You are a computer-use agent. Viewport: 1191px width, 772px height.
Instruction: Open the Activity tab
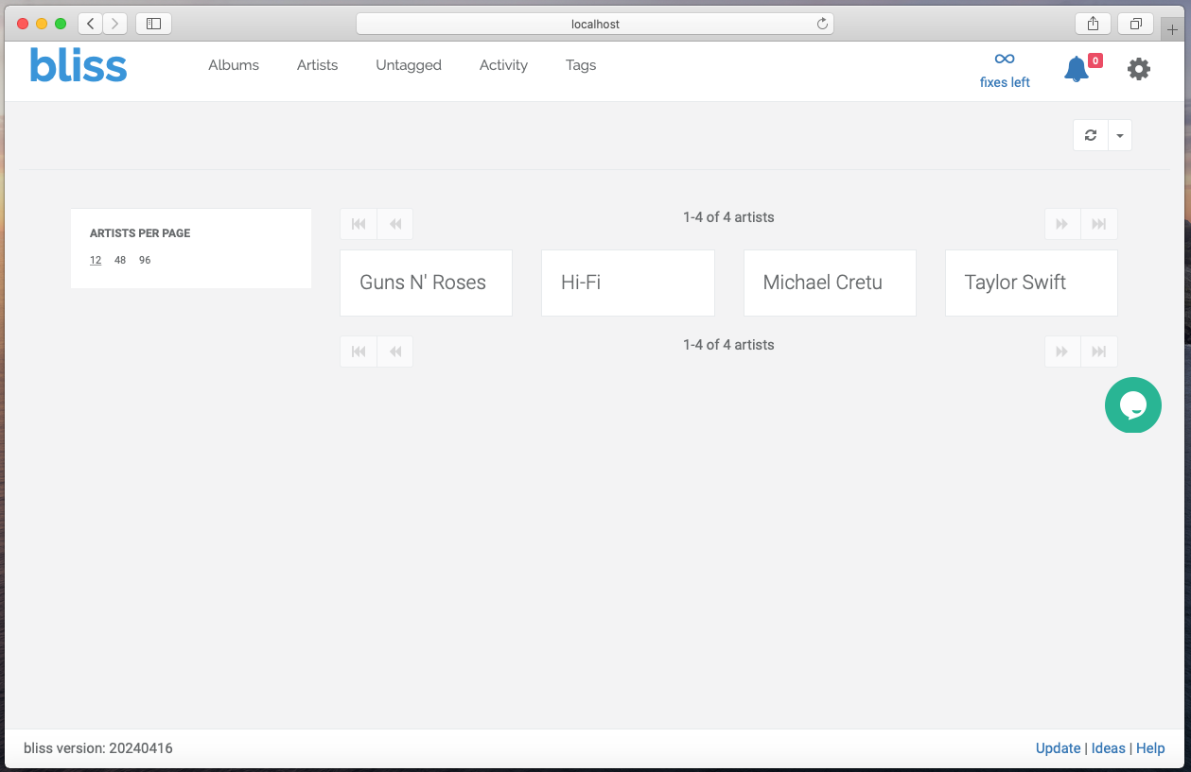[503, 65]
